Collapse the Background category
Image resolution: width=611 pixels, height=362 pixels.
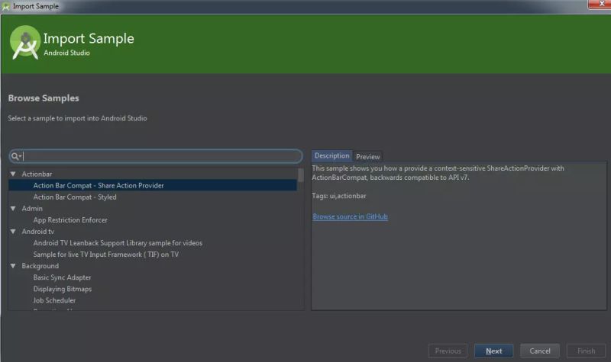(13, 266)
